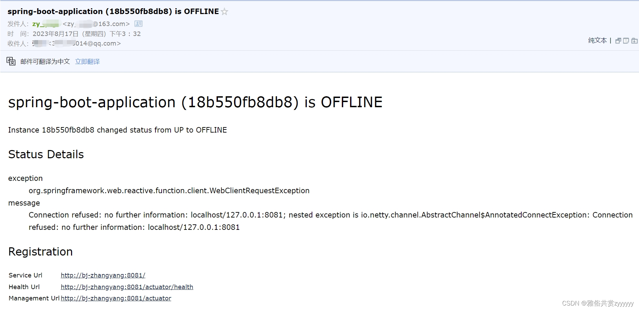This screenshot has width=639, height=310.
Task: Click the bold email subject line
Action: click(x=113, y=12)
